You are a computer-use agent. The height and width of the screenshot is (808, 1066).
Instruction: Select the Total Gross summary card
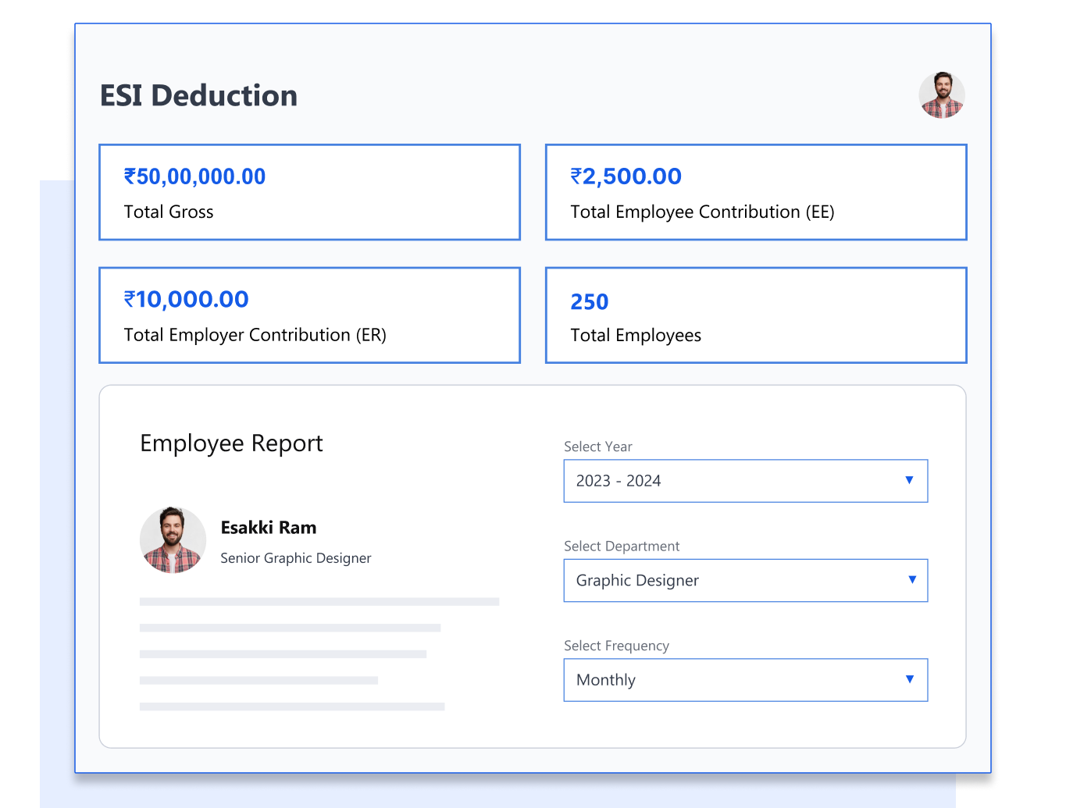pos(309,192)
